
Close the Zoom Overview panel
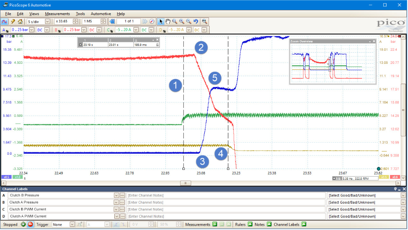(x=374, y=41)
